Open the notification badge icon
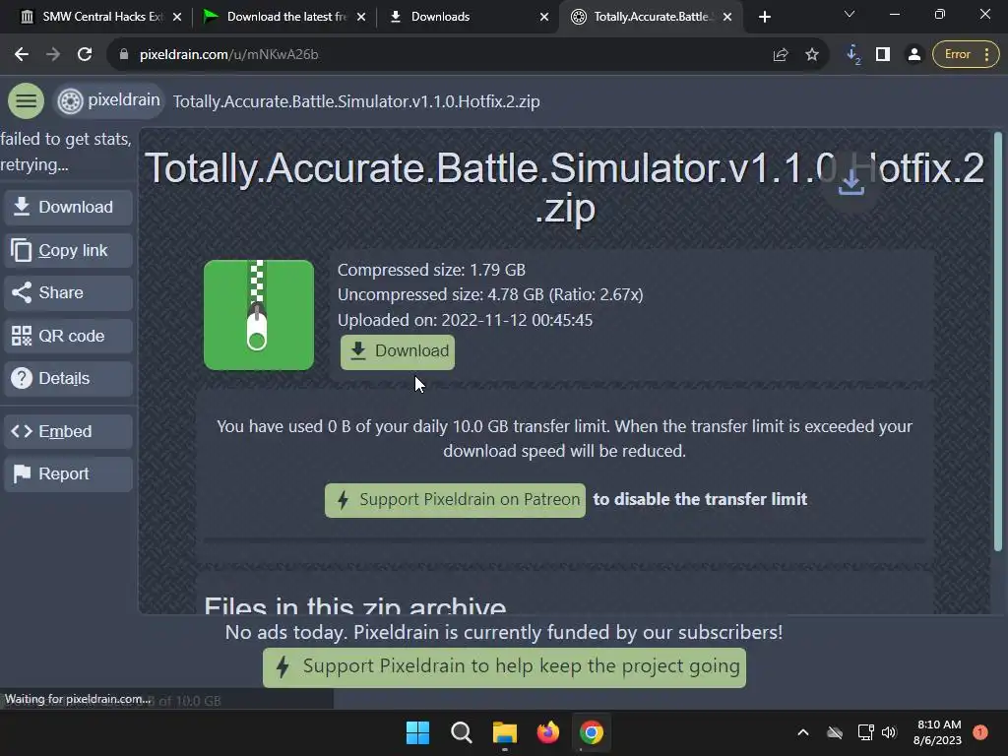The width and height of the screenshot is (1008, 756). tap(980, 731)
